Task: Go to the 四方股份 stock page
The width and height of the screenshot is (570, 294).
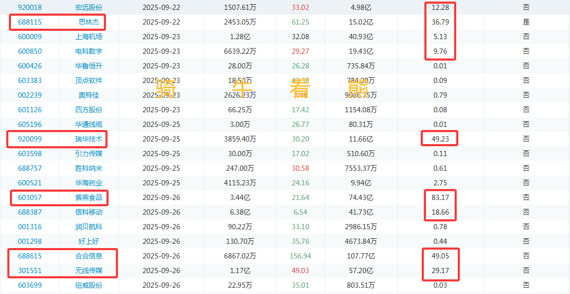Action: point(88,110)
